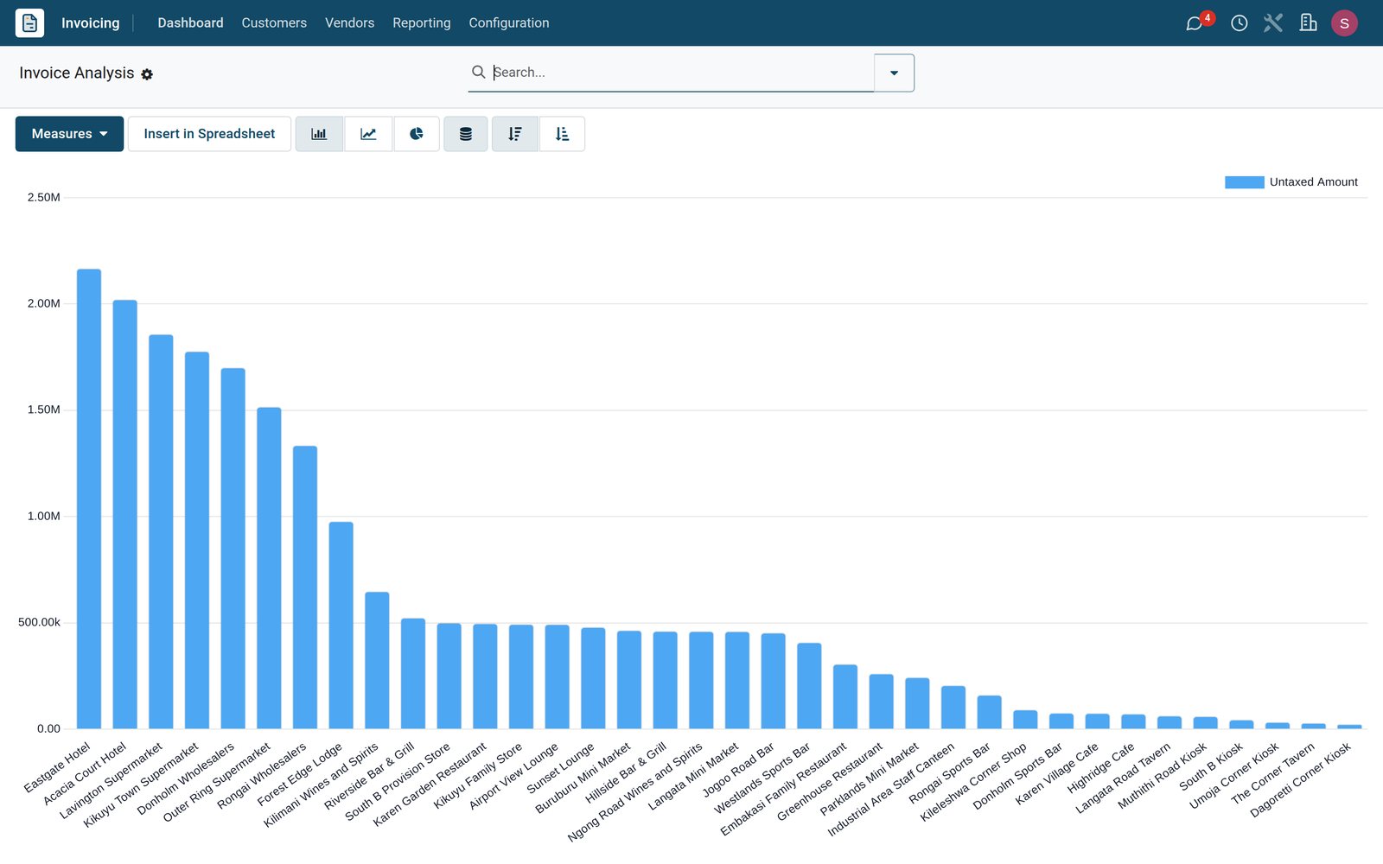Click the Acacia Court Hotel bar
Screen dimensions: 1383x864
(x=125, y=514)
